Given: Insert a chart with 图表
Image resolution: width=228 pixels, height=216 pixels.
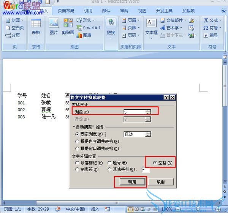Looking at the screenshot, I should point(84,35).
